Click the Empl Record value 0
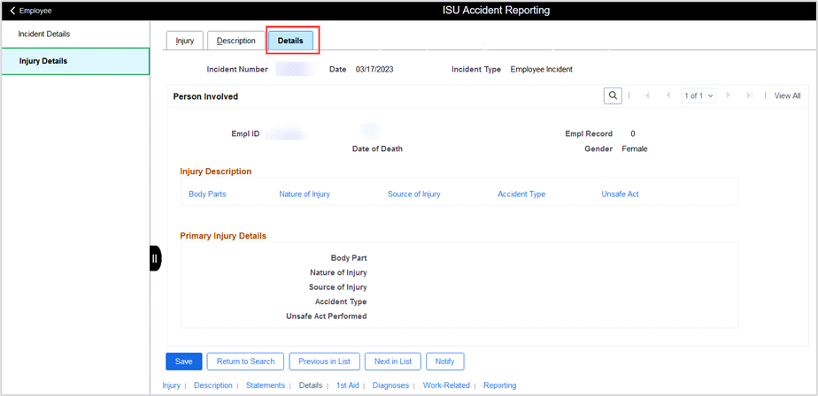 point(633,133)
